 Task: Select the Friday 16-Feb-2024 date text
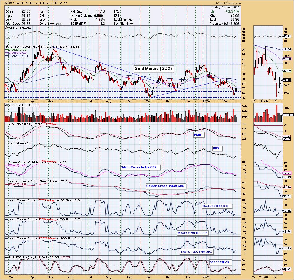tap(225, 7)
